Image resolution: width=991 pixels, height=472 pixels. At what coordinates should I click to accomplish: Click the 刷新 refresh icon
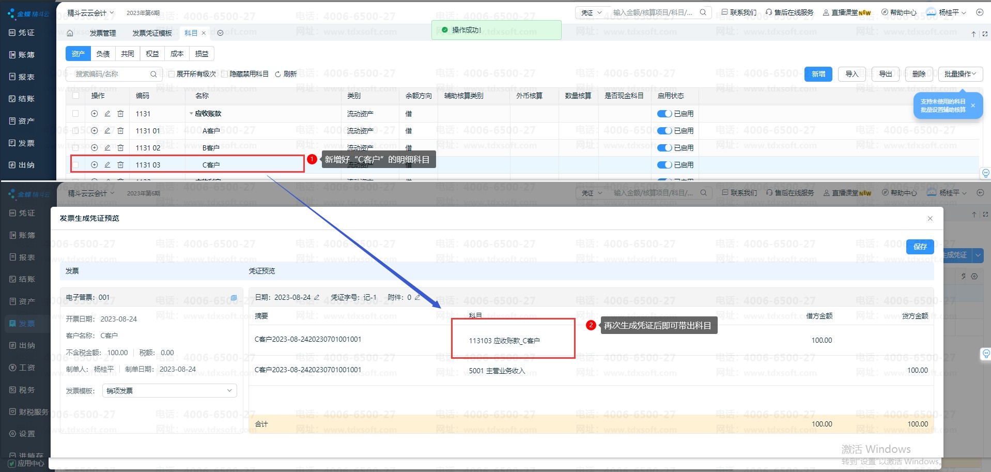click(x=278, y=74)
